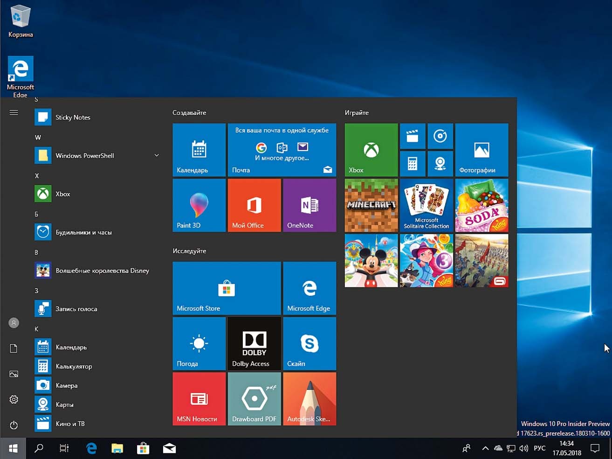Open Settings gear in Start sidebar
The height and width of the screenshot is (459, 612).
pos(14,400)
